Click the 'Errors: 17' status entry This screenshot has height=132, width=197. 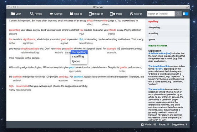tap(164, 125)
